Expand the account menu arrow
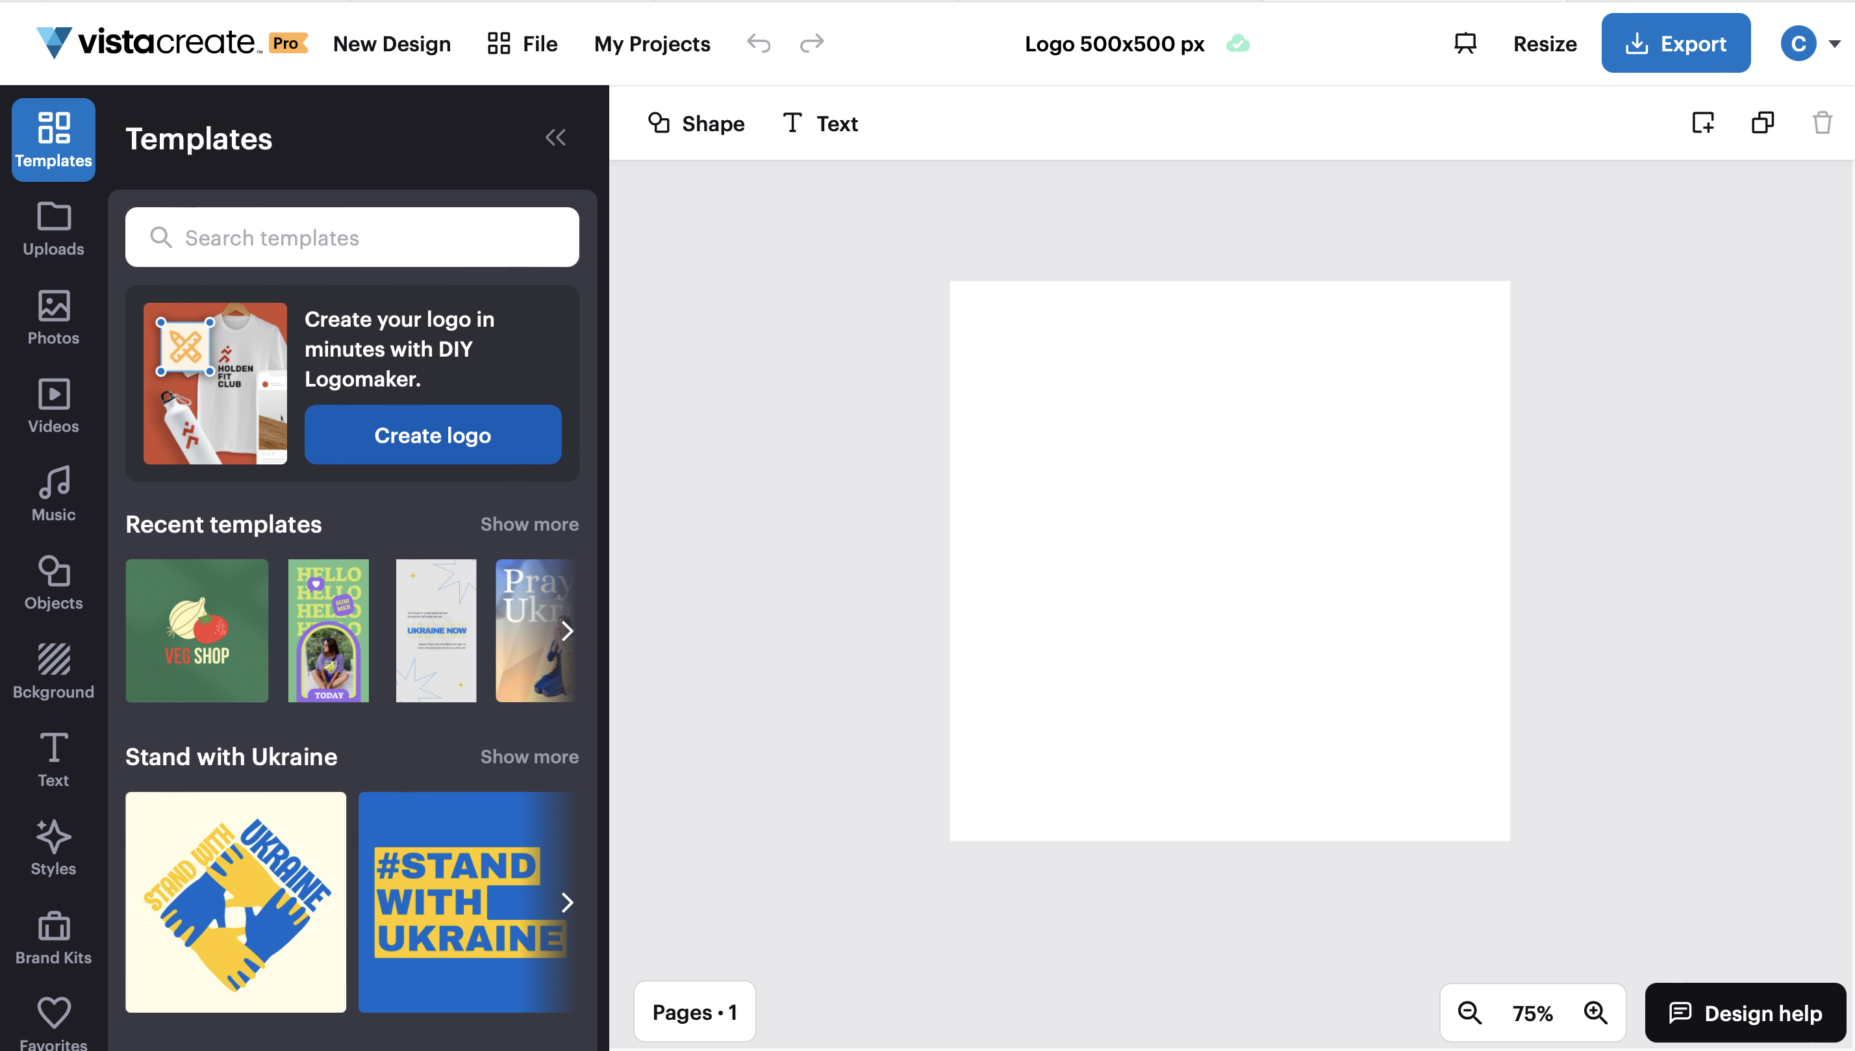 coord(1834,44)
